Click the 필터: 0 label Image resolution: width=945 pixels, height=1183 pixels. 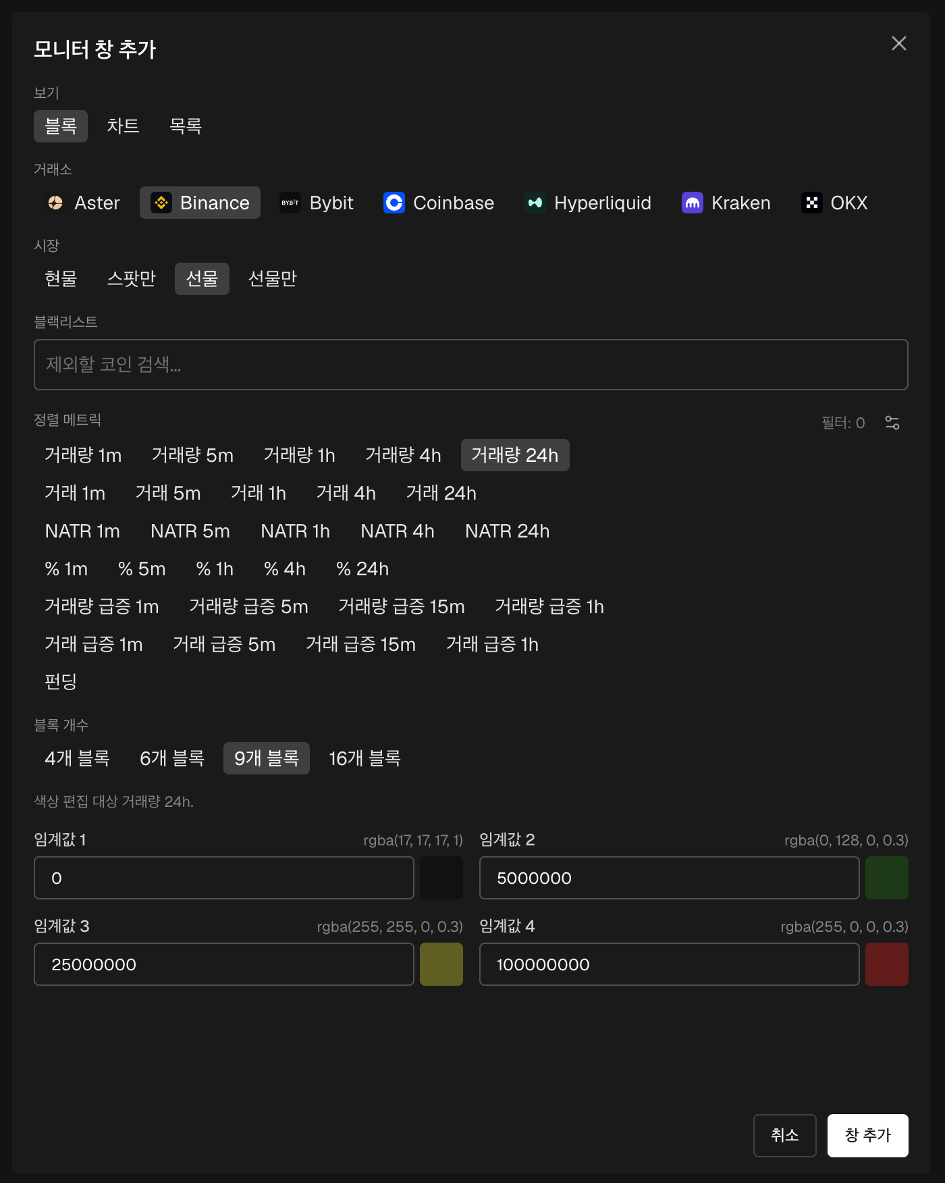(843, 423)
